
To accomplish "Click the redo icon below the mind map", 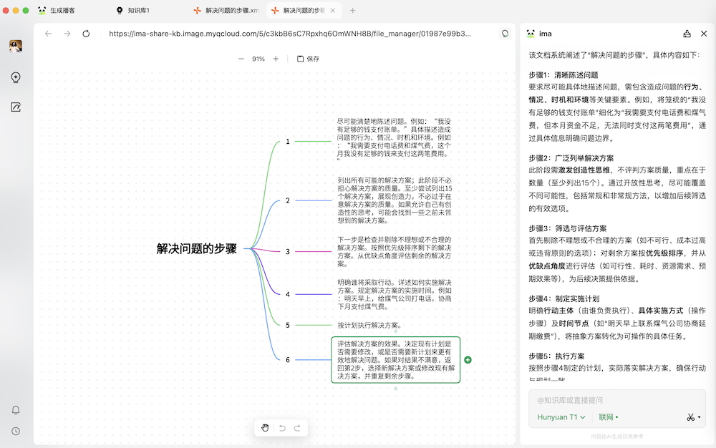I will (297, 427).
